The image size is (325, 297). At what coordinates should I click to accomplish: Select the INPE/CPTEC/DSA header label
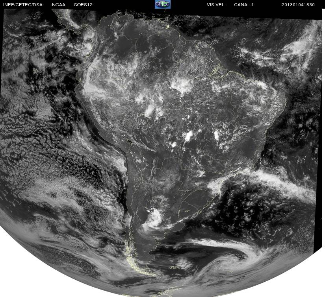(23, 5)
